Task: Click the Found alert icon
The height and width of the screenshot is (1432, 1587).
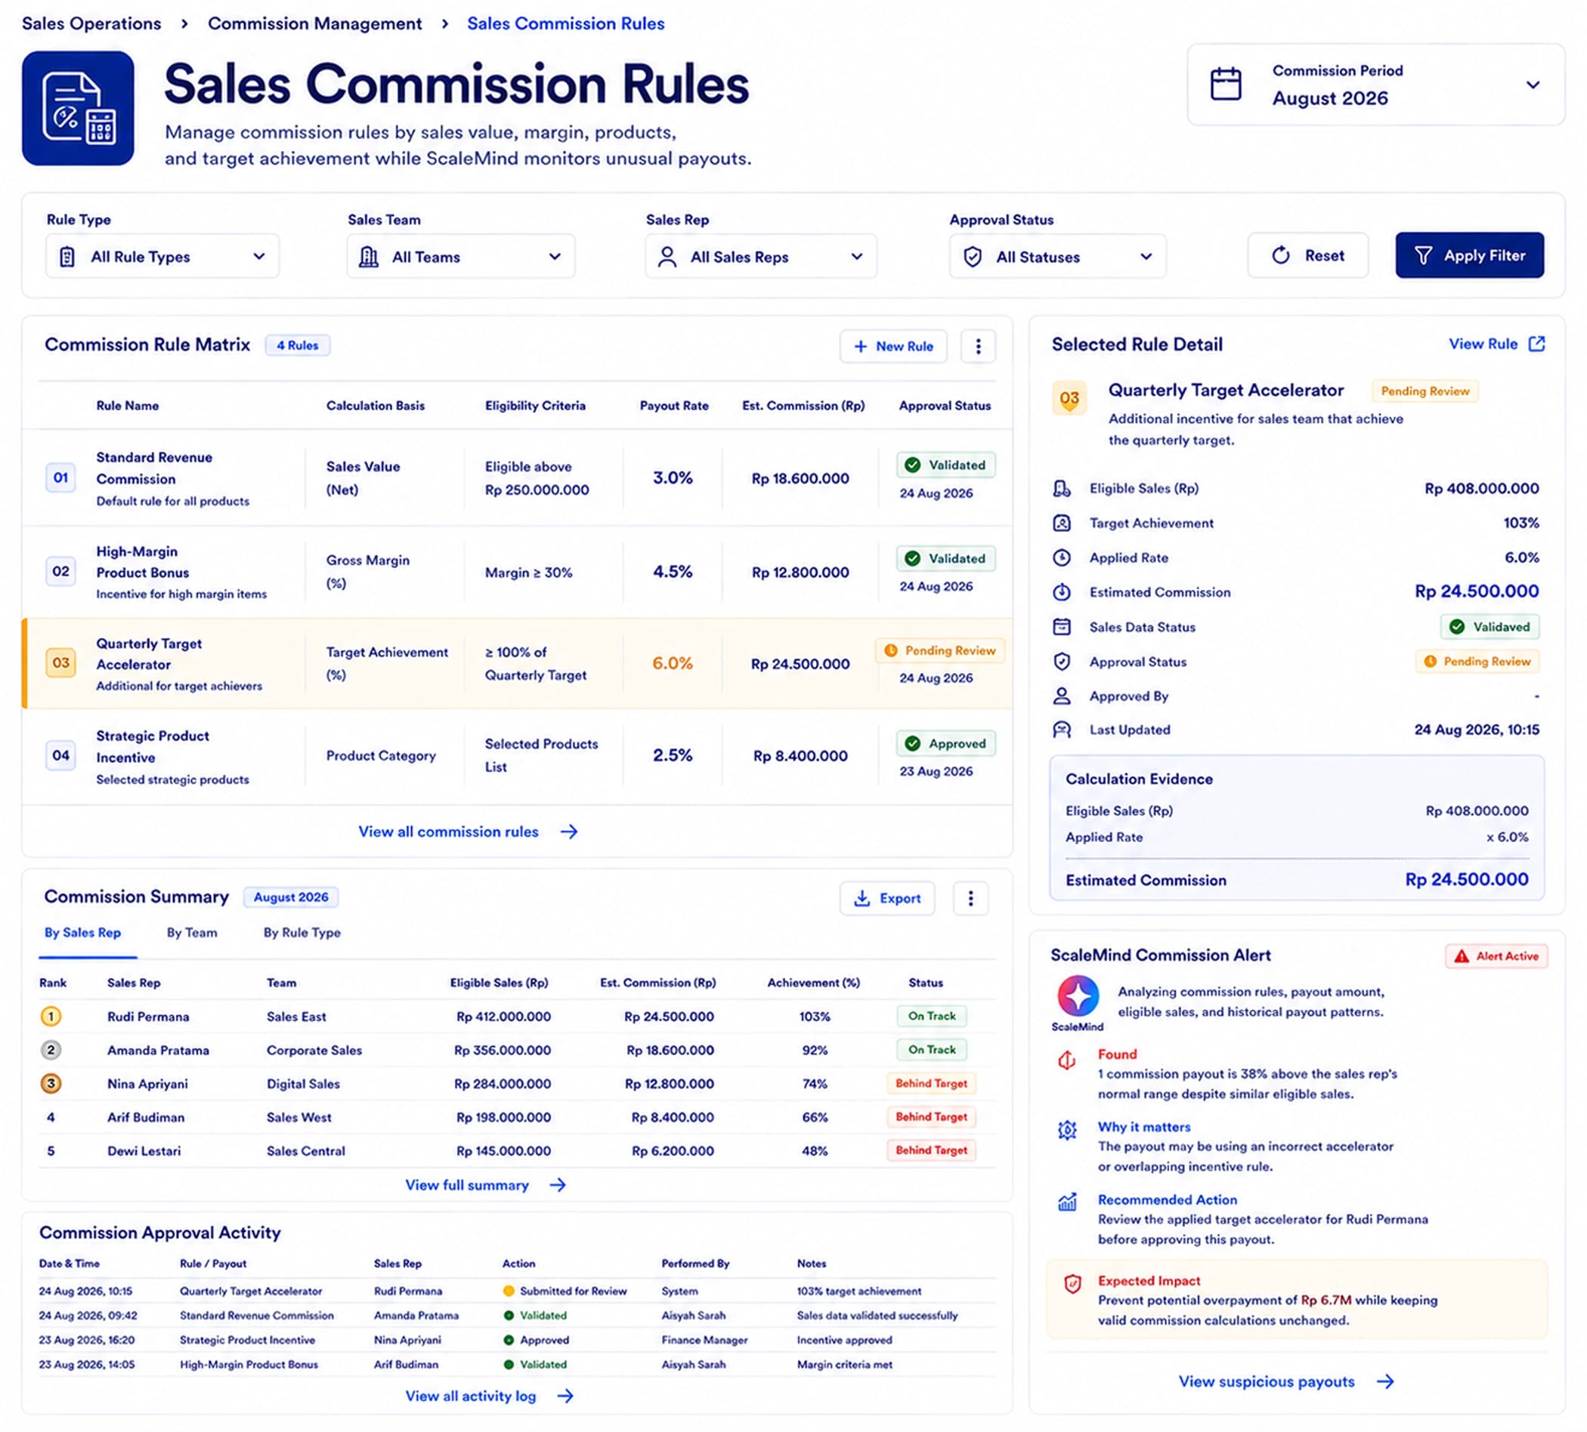Action: (1066, 1060)
